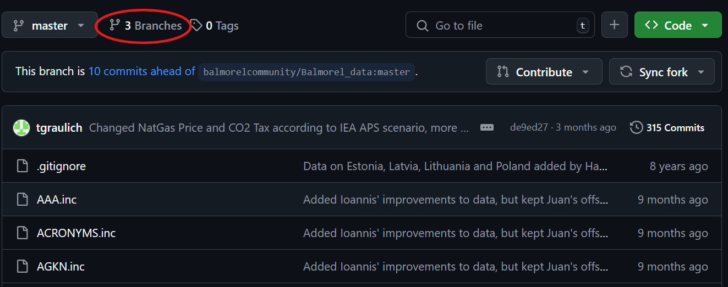The image size is (728, 287).
Task: Open the latest commit message about NatGas Price
Action: tap(279, 128)
